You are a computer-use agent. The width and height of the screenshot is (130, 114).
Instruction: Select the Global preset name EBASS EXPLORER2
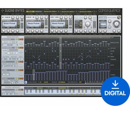(x=50, y=12)
